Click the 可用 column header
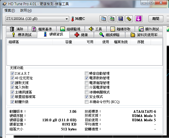Image resolution: width=169 pixels, height=138 pixels. pyautogui.click(x=84, y=42)
